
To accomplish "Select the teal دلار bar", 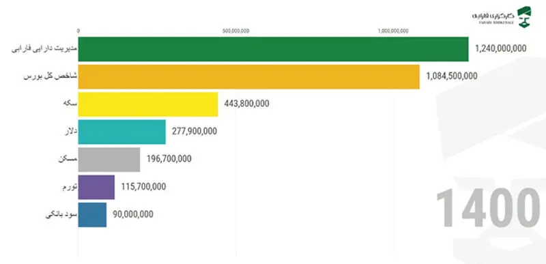I will (122, 132).
